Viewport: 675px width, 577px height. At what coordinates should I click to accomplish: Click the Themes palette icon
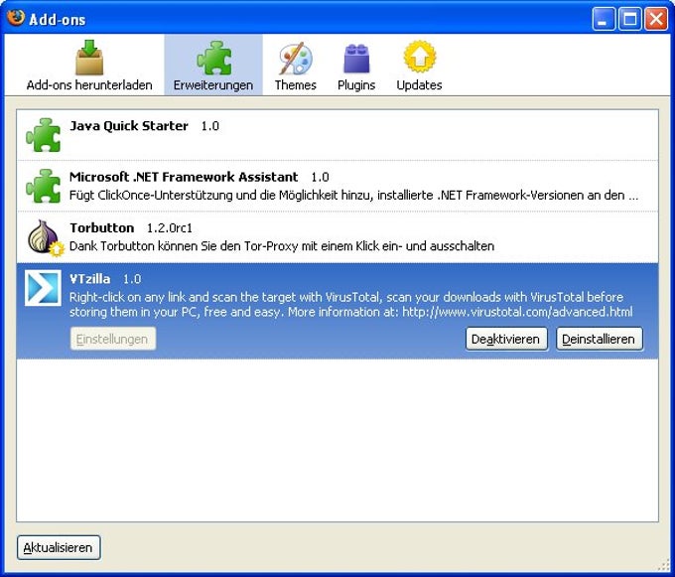(296, 58)
